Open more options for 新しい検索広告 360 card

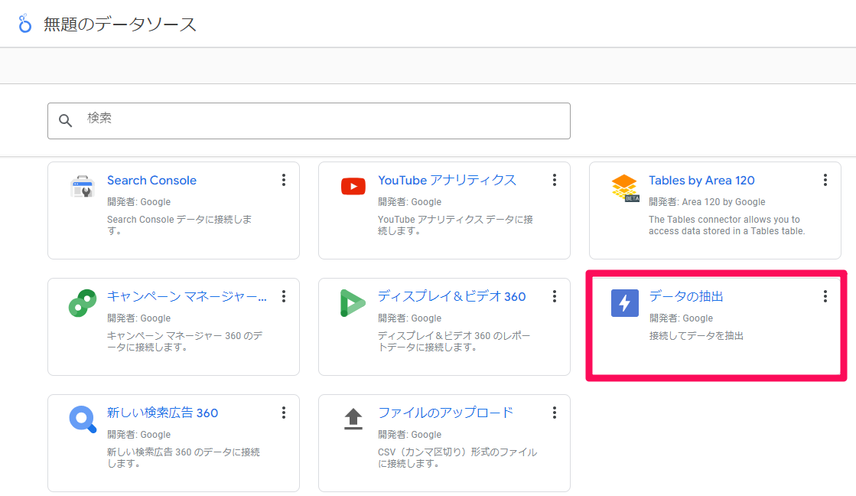coord(284,413)
